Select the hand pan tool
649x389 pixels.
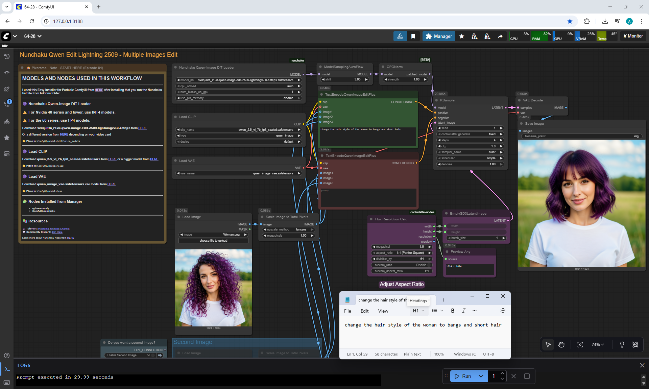[561, 344]
